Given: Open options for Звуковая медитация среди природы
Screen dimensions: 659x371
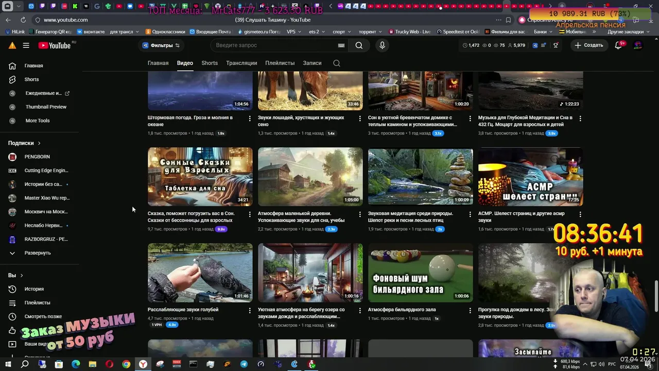Looking at the screenshot, I should tap(470, 214).
